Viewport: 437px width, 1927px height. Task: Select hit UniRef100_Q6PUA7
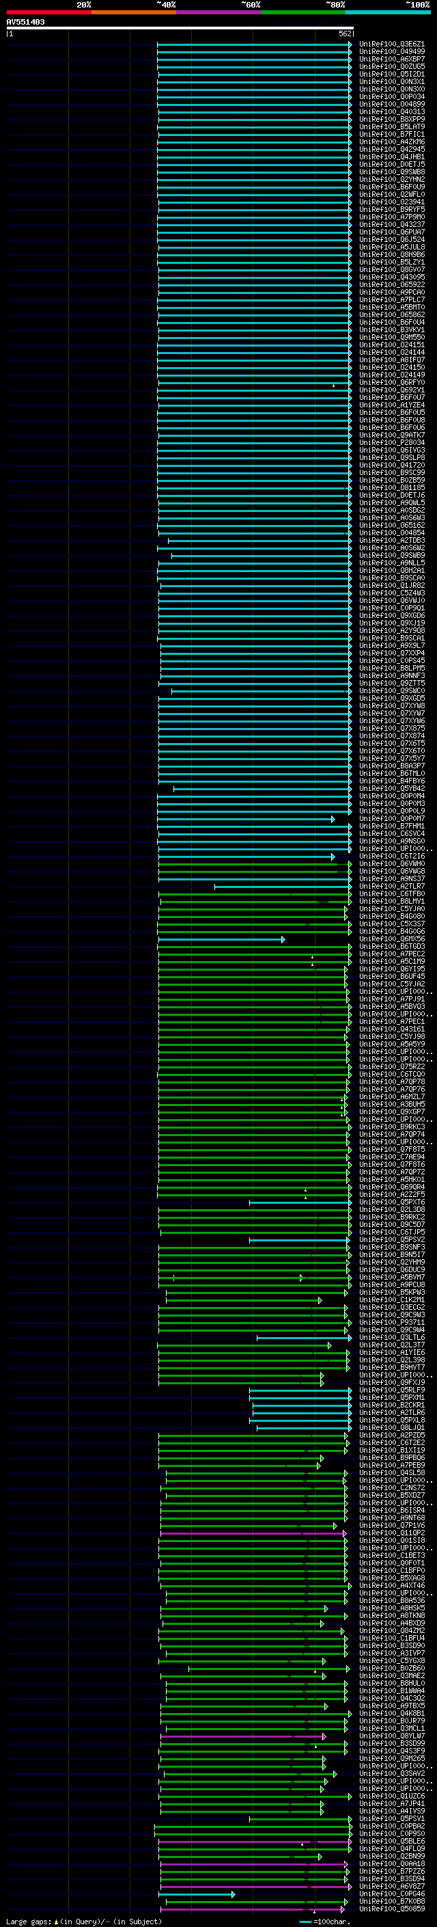(392, 232)
